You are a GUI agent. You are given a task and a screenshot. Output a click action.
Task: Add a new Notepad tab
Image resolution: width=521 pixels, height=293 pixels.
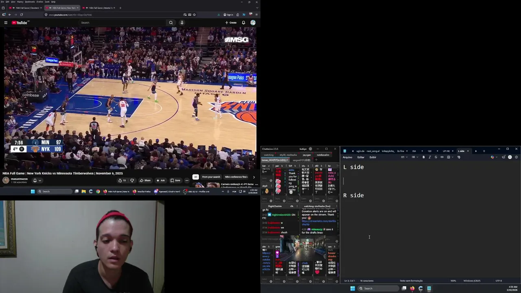coord(484,151)
